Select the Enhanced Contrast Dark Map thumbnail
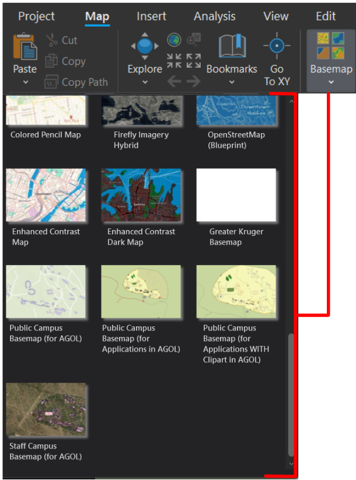Image resolution: width=356 pixels, height=480 pixels. pos(141,195)
